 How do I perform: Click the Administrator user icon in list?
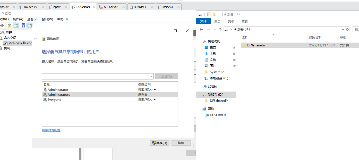[x=45, y=90]
